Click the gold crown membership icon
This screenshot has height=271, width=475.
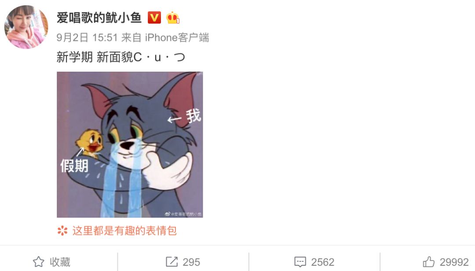click(173, 18)
